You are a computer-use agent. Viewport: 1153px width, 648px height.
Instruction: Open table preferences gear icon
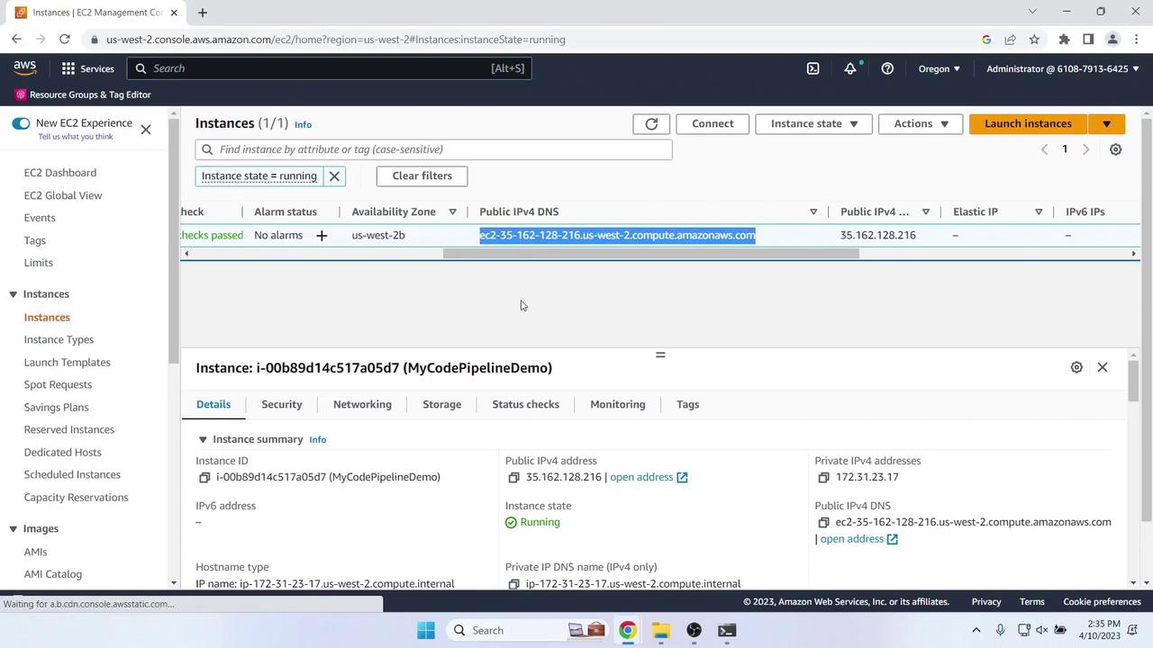[x=1115, y=149]
